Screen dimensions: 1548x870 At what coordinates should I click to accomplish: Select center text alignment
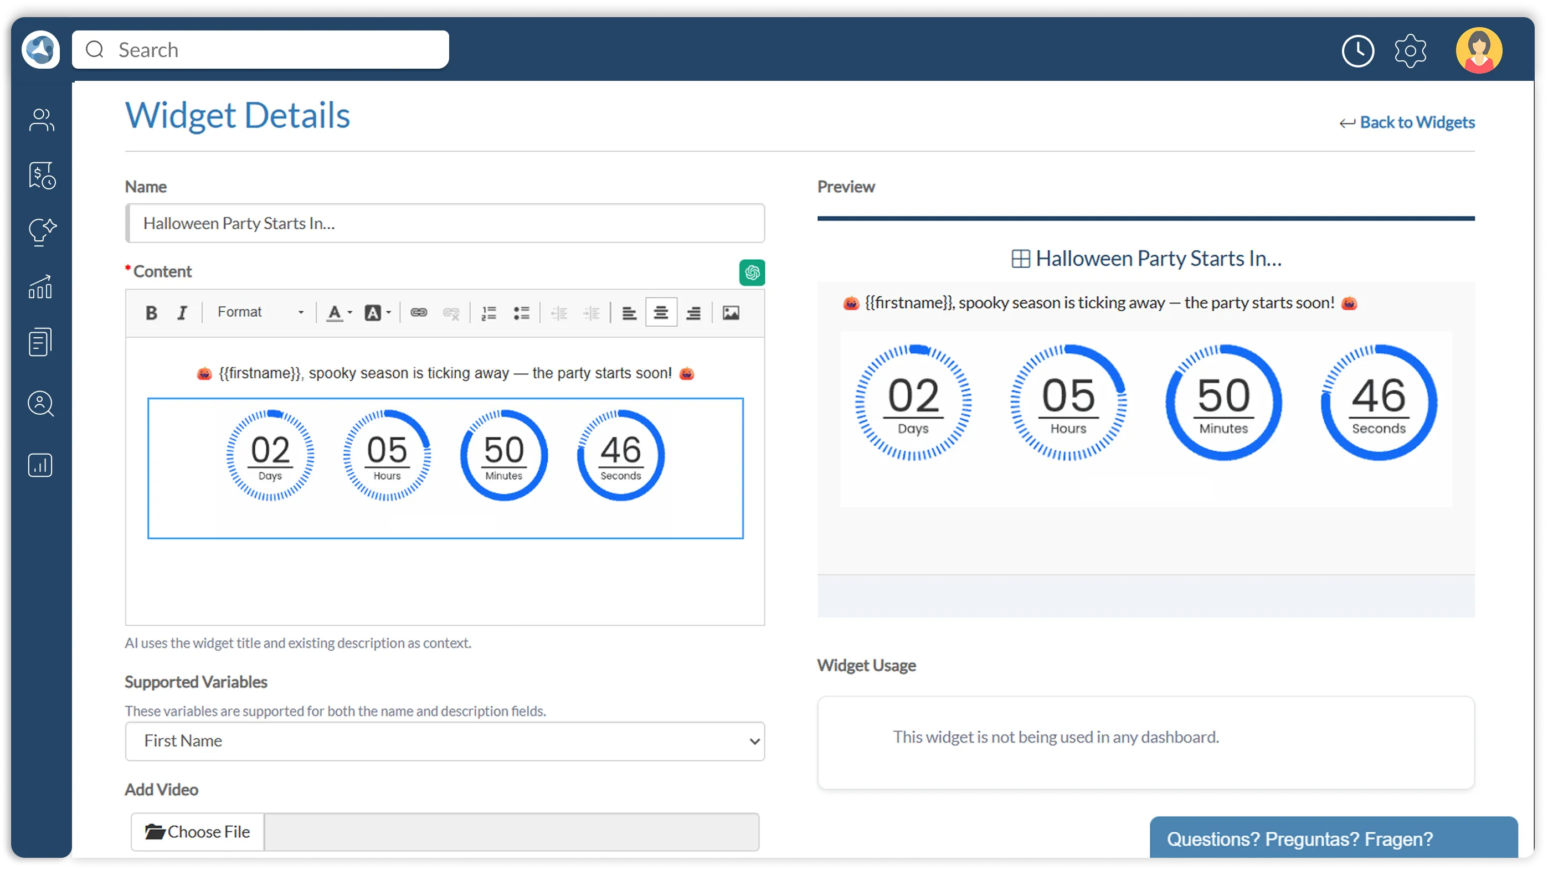tap(661, 313)
